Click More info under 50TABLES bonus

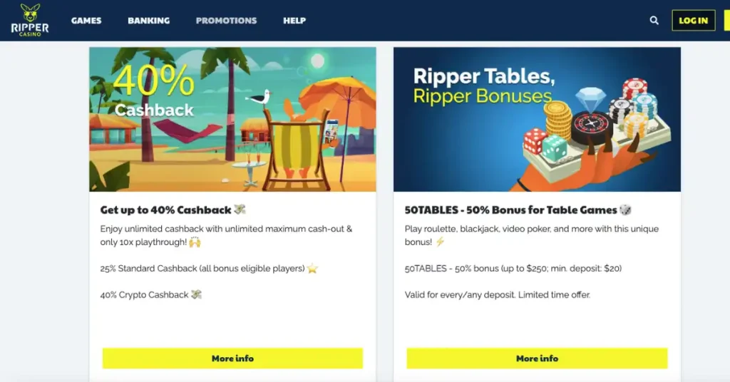(537, 358)
